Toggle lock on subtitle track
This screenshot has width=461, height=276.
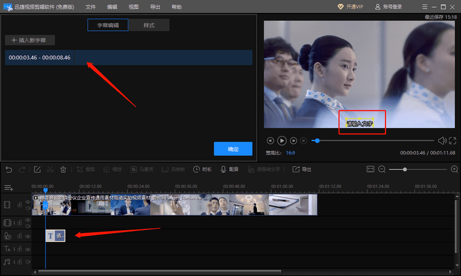(x=20, y=236)
